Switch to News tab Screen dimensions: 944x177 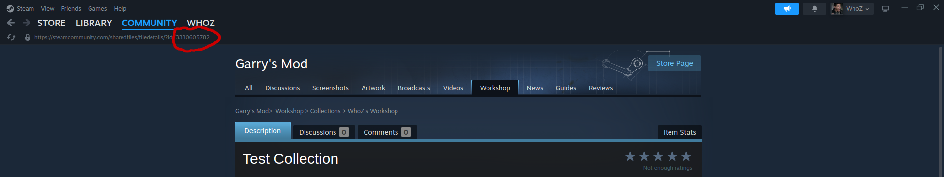535,88
